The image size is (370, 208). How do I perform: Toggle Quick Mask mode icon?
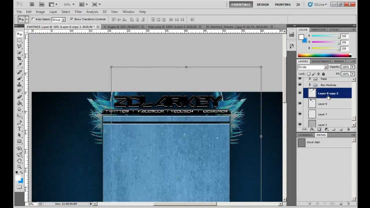(x=19, y=187)
